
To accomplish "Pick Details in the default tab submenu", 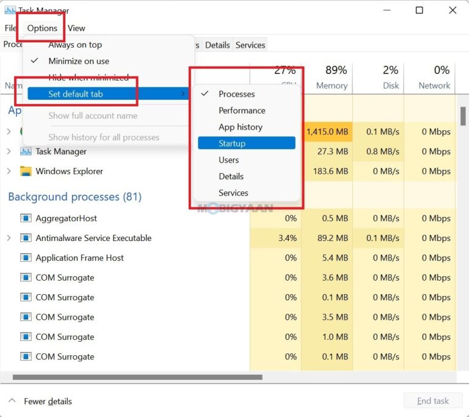I will click(247, 177).
